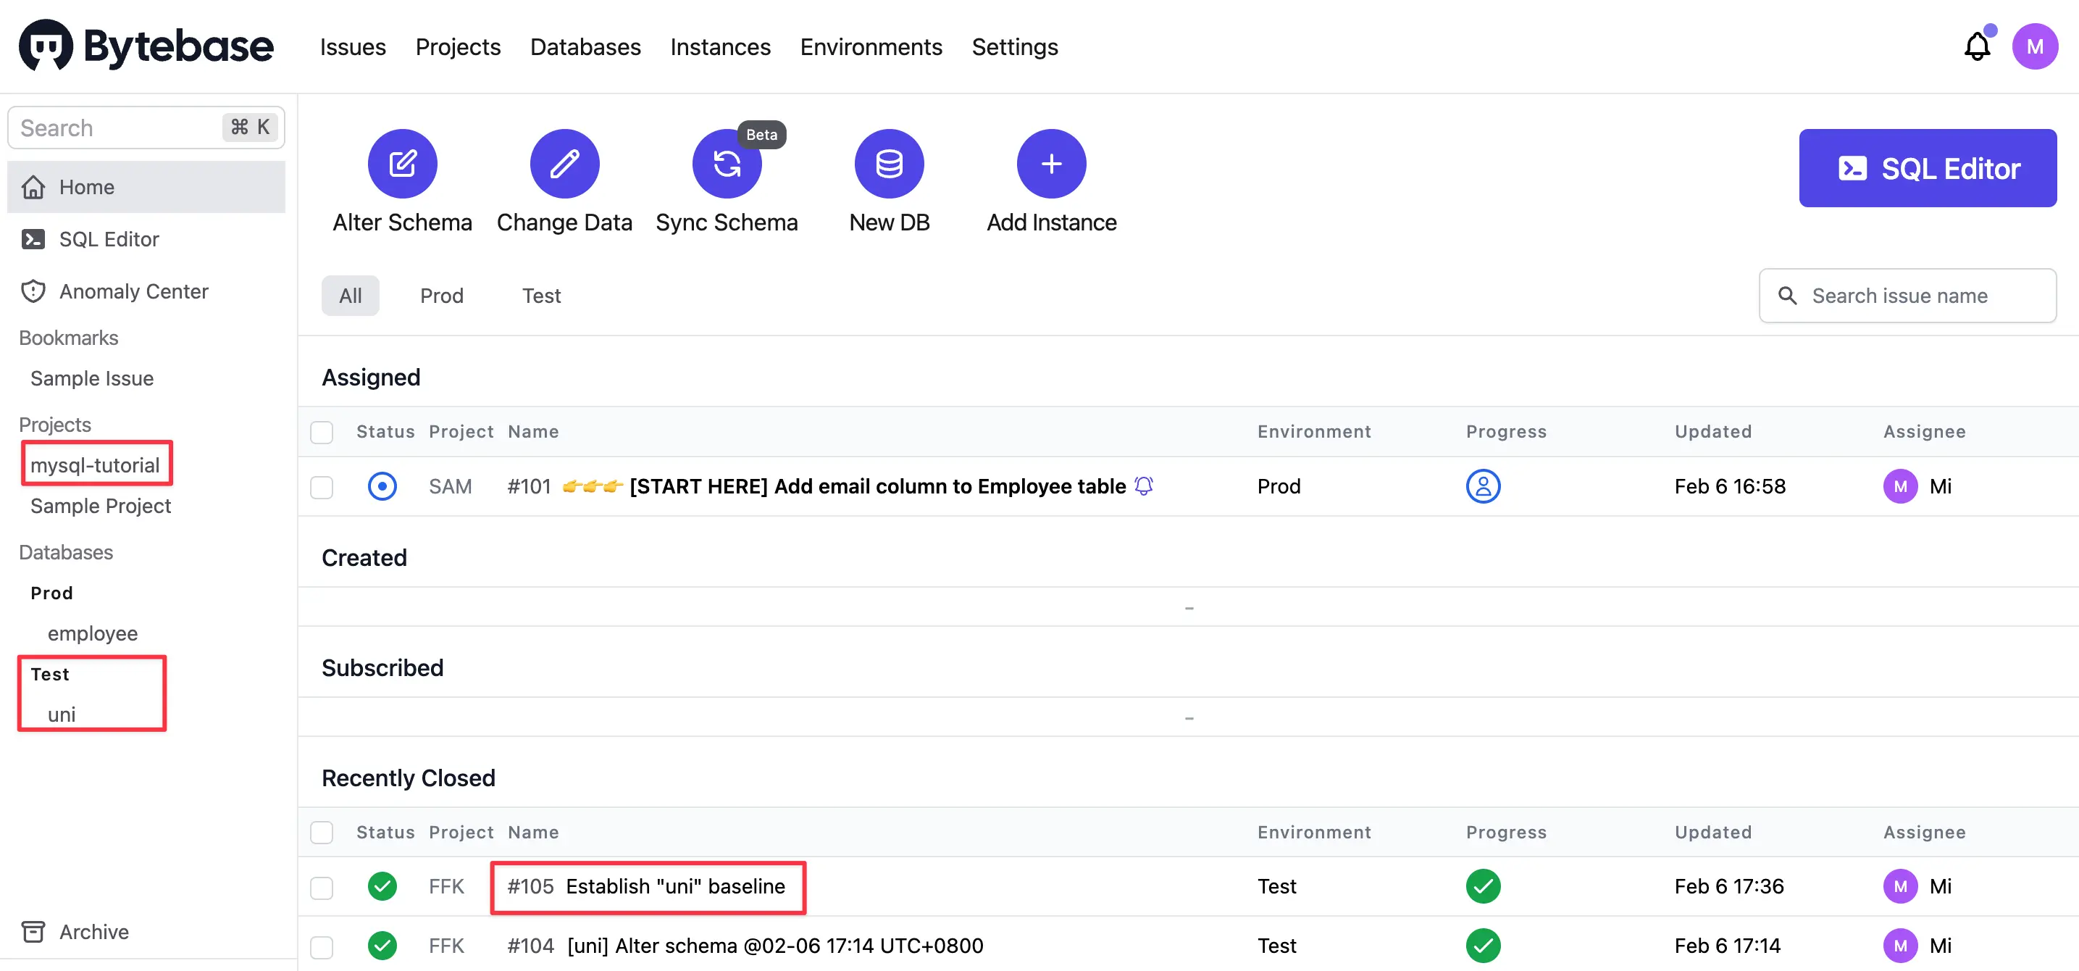2079x971 pixels.
Task: Open the mysql-tutorial project
Action: click(95, 465)
